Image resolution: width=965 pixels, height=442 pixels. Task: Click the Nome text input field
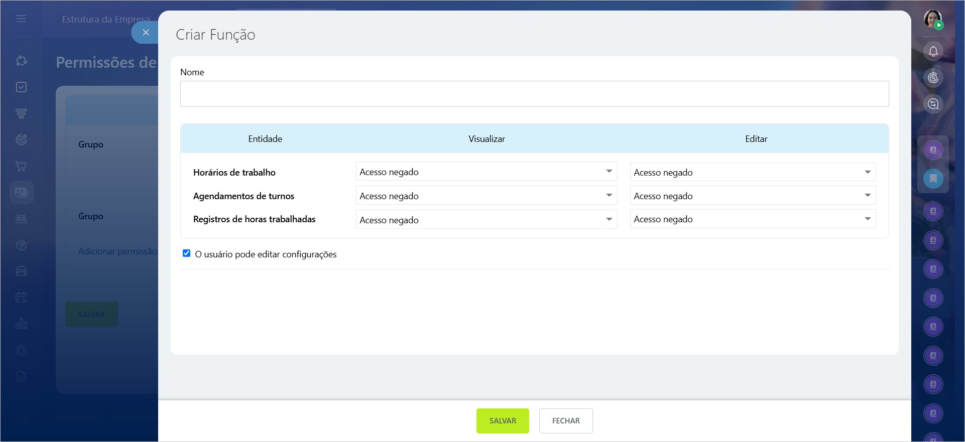point(534,94)
